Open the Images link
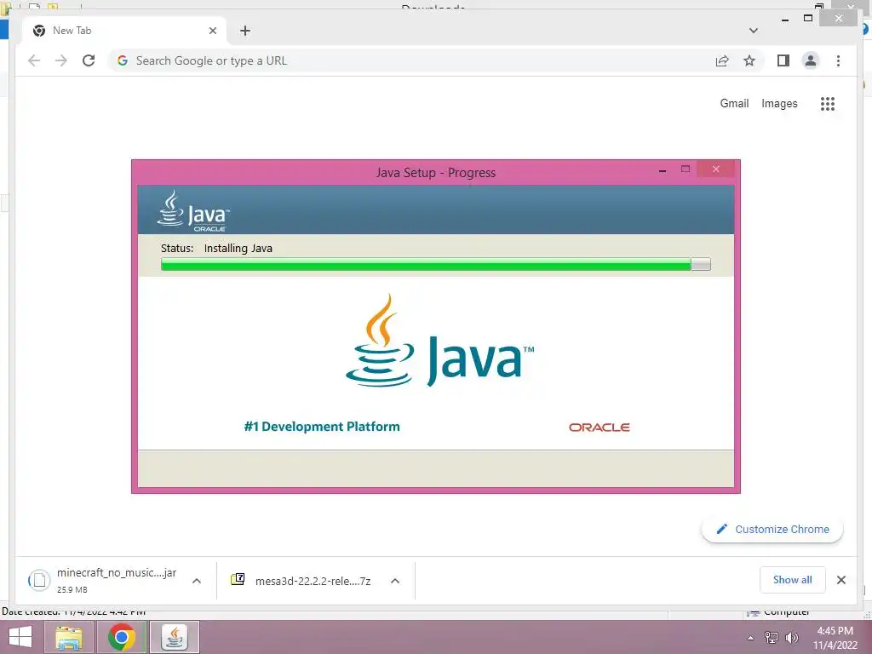This screenshot has height=654, width=872. click(779, 103)
